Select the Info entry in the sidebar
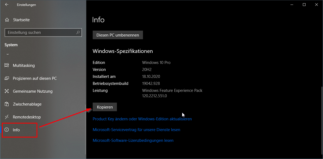This screenshot has height=159, width=323. tap(16, 130)
